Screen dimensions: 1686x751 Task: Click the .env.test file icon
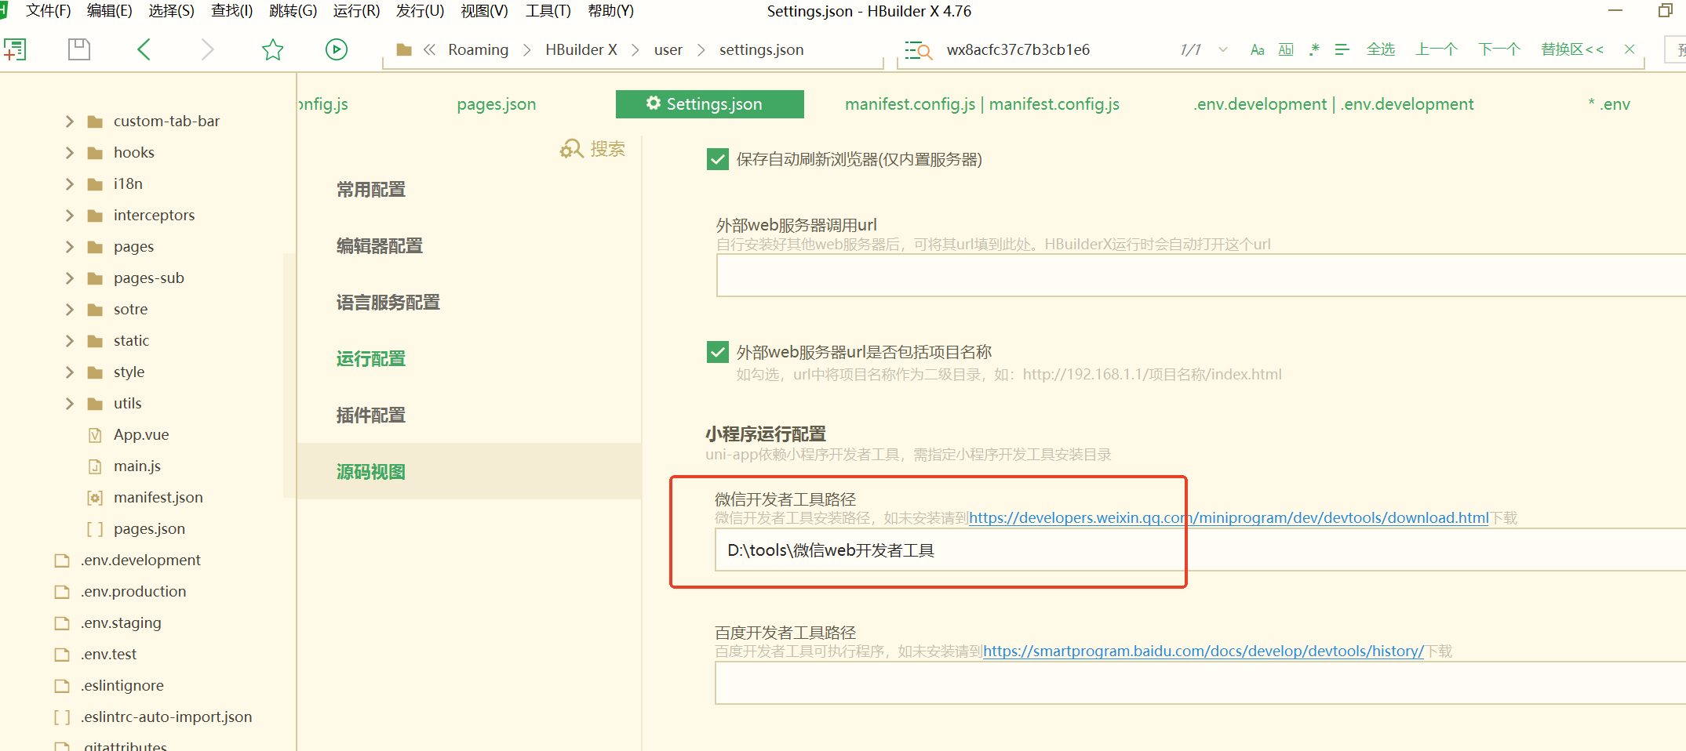[62, 655]
